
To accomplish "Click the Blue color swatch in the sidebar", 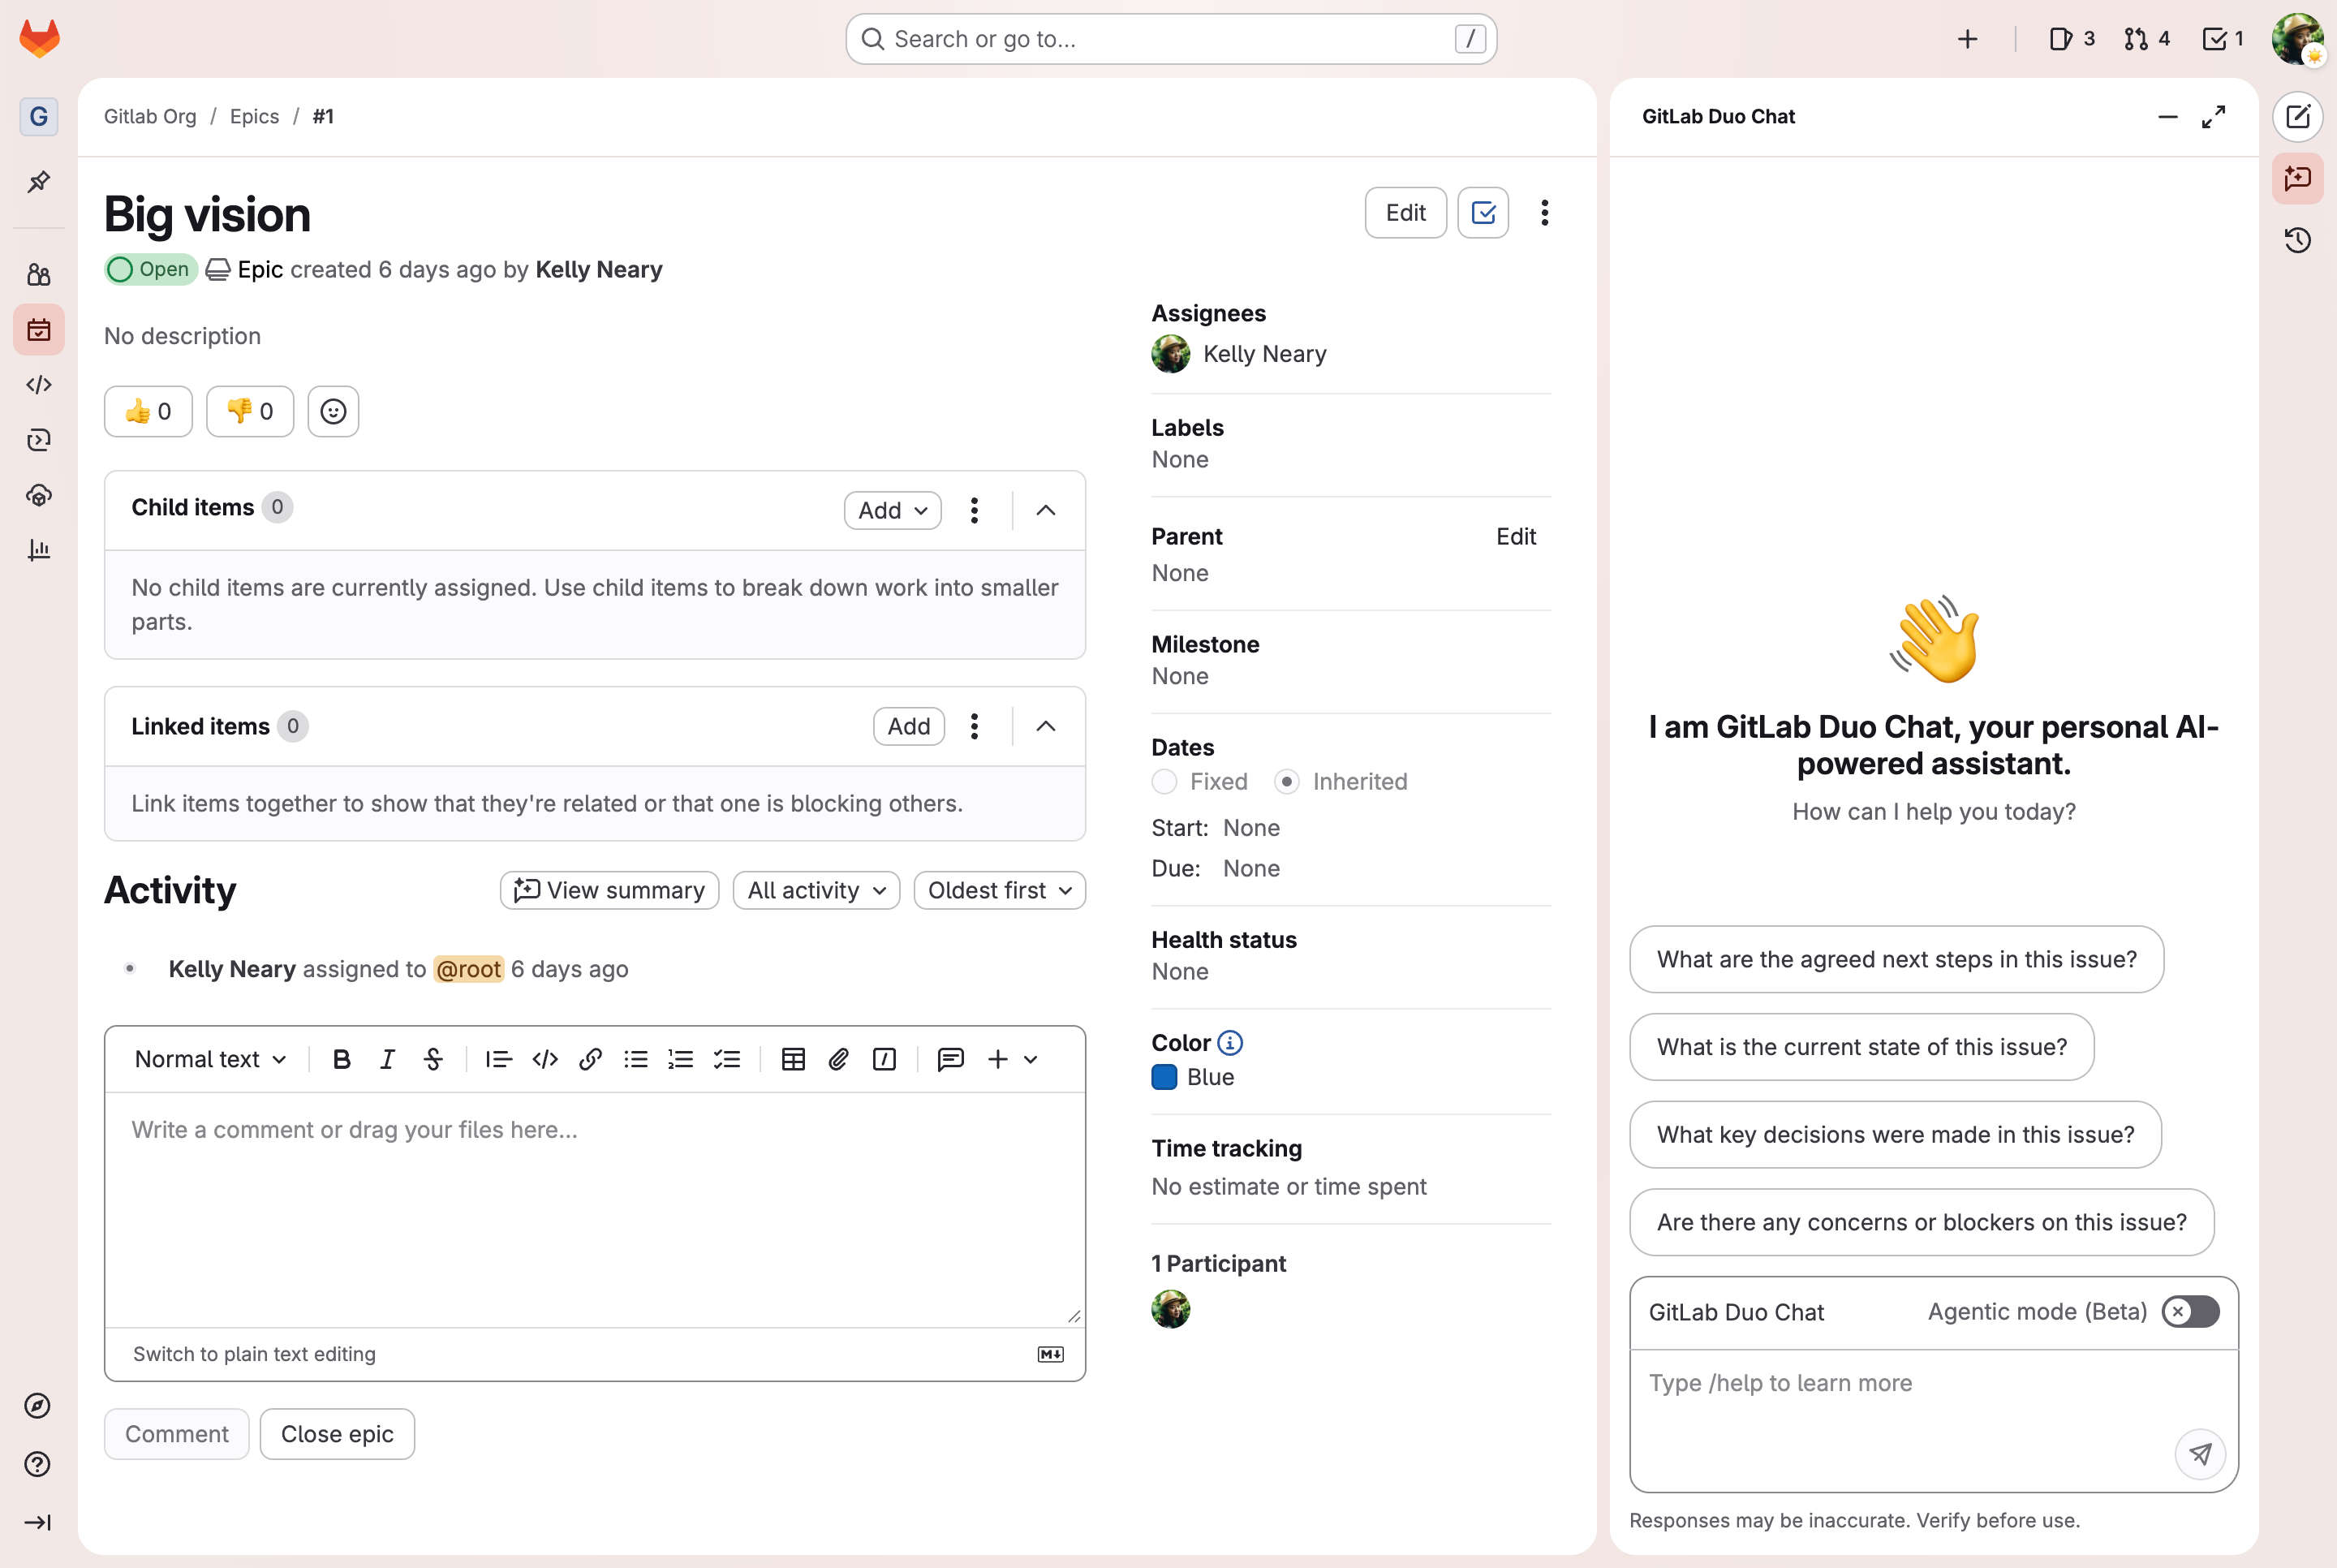I will (x=1163, y=1077).
